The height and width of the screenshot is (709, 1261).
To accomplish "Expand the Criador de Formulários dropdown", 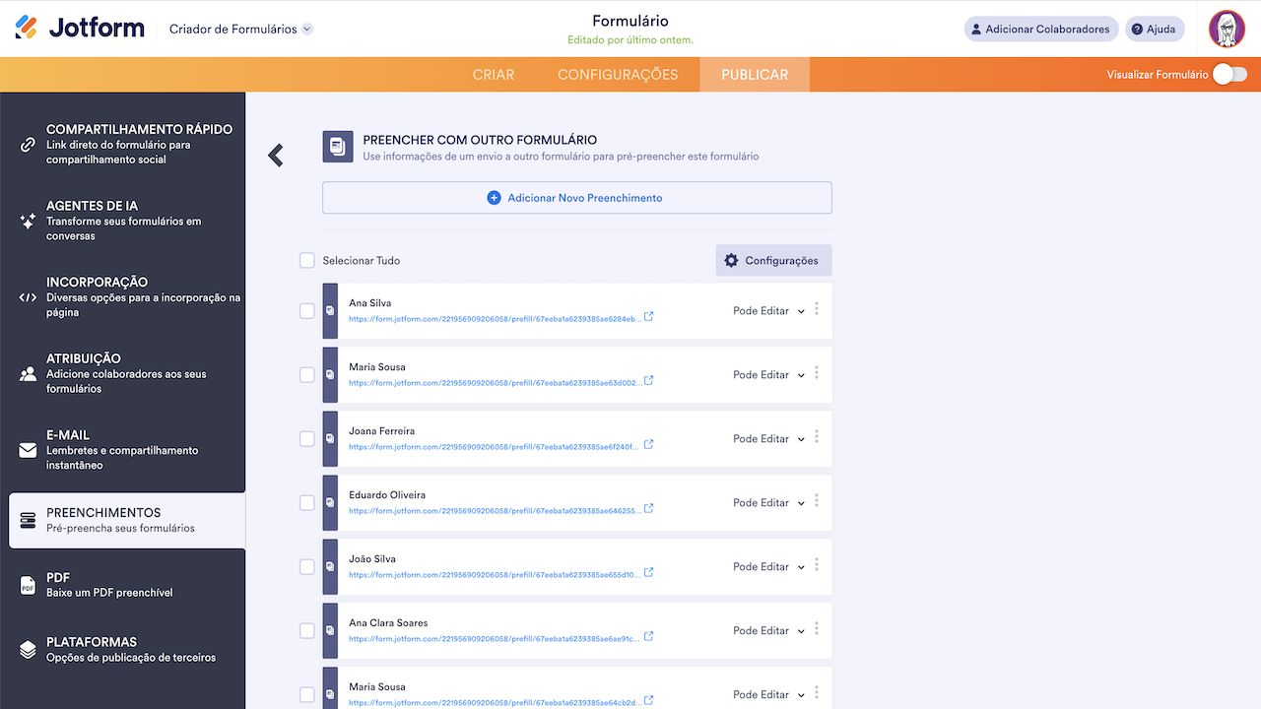I will [241, 29].
